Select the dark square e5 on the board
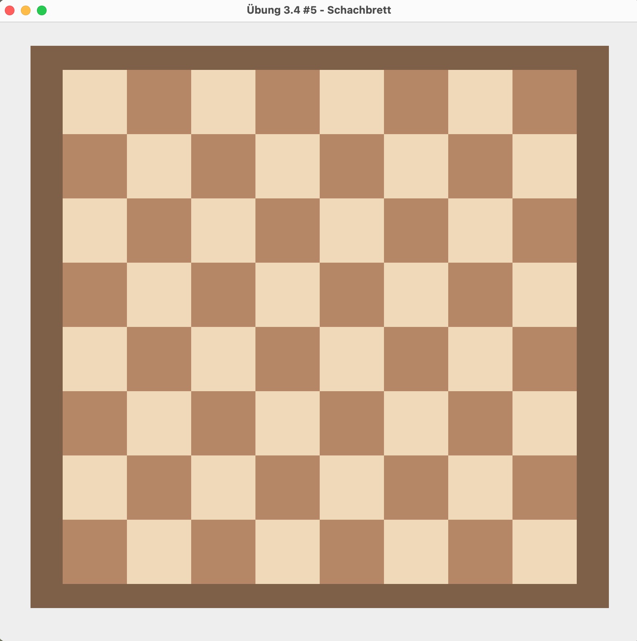Image resolution: width=637 pixels, height=641 pixels. [x=352, y=295]
